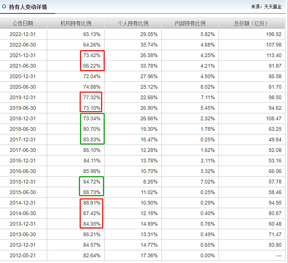Select the date cell 2021-12-31

click(23, 55)
